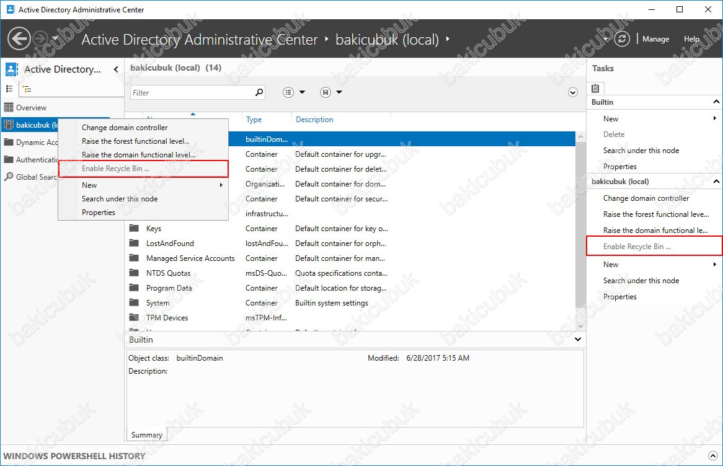
Task: Click the Overview icon in navigation pane
Action: click(x=8, y=107)
